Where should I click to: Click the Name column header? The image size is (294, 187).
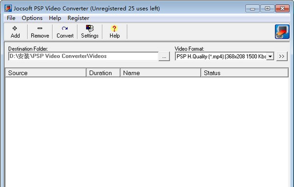tap(161, 73)
